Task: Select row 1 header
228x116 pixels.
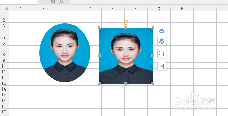Action: click(x=4, y=14)
